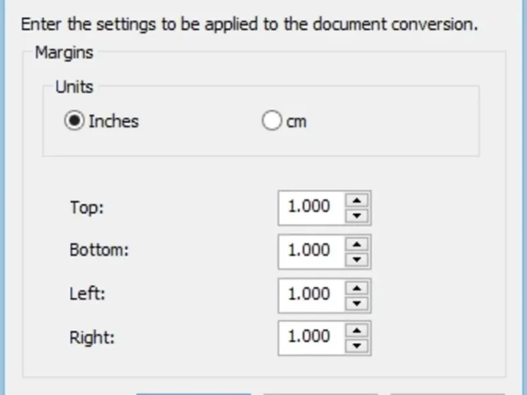Screen dimensions: 527x395
Task: Click the "Top:" label
Action: [87, 207]
